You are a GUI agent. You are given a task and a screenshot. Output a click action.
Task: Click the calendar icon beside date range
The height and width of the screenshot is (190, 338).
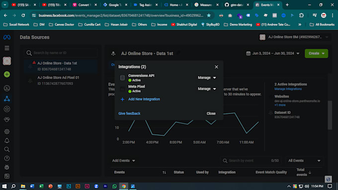(x=249, y=54)
